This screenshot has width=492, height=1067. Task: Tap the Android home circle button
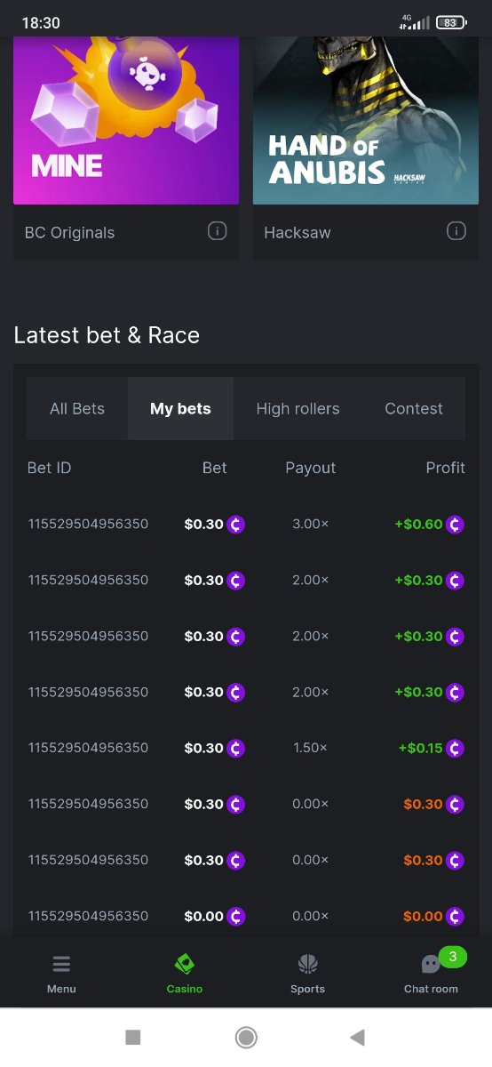tap(246, 1037)
